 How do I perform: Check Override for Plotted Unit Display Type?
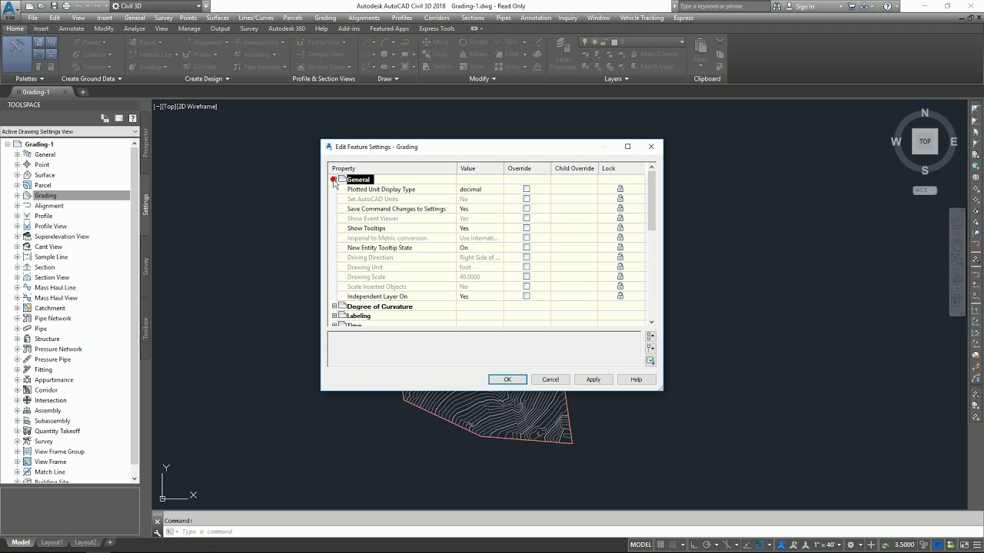coord(527,189)
